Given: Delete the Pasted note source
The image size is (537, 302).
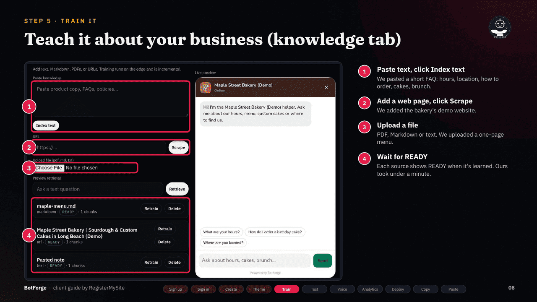Looking at the screenshot, I should [175, 263].
